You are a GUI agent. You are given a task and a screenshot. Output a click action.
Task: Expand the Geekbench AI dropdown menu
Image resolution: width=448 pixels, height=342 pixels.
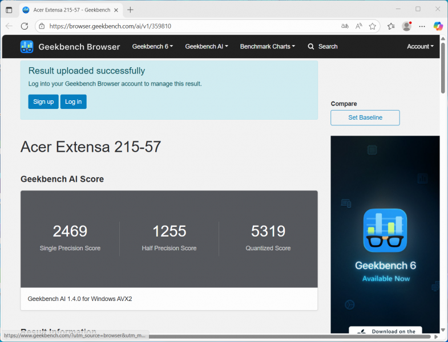click(x=206, y=47)
